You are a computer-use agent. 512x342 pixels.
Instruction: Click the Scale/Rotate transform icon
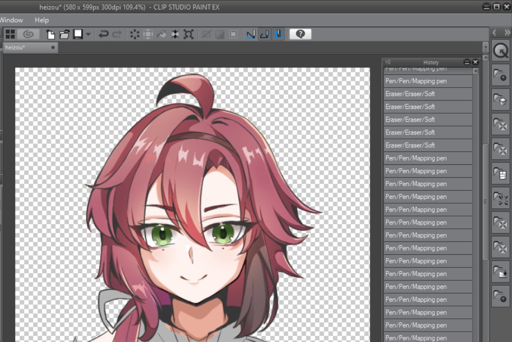tap(189, 34)
